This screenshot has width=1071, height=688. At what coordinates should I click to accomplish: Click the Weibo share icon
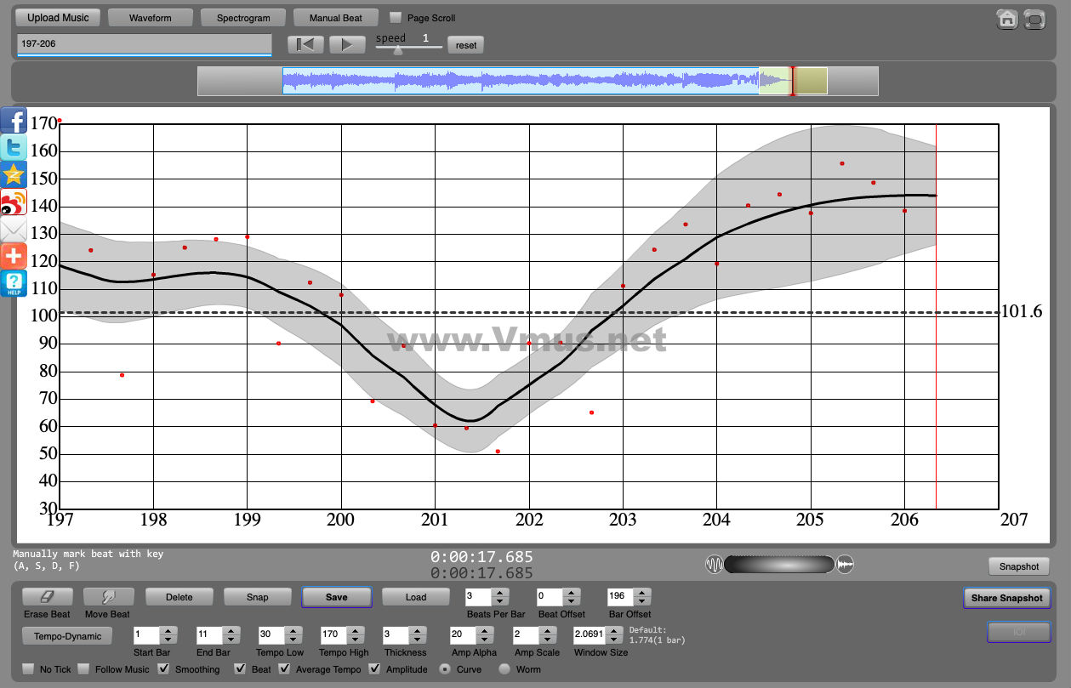(14, 202)
